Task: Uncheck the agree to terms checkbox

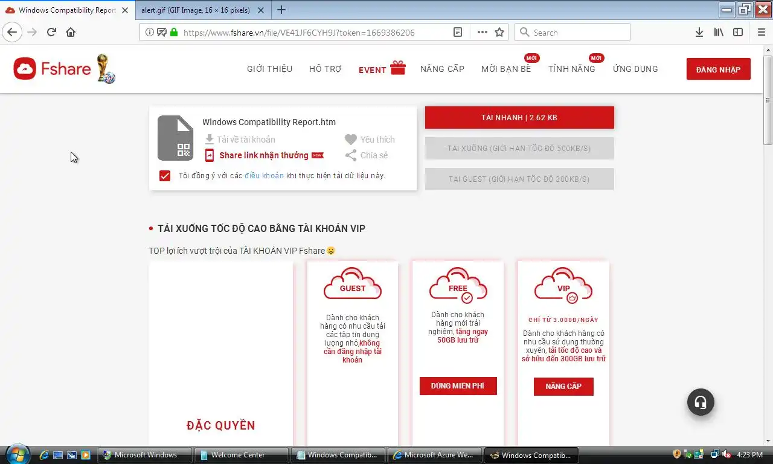Action: click(165, 176)
